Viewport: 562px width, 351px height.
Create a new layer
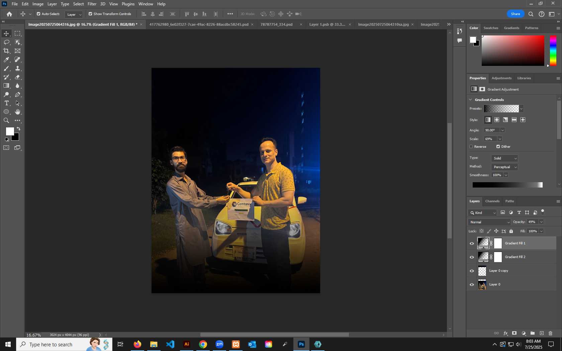542,333
